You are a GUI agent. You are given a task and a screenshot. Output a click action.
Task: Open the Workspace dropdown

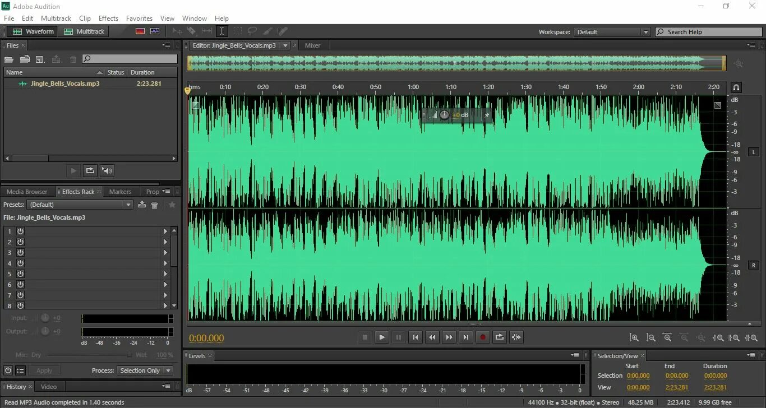612,32
